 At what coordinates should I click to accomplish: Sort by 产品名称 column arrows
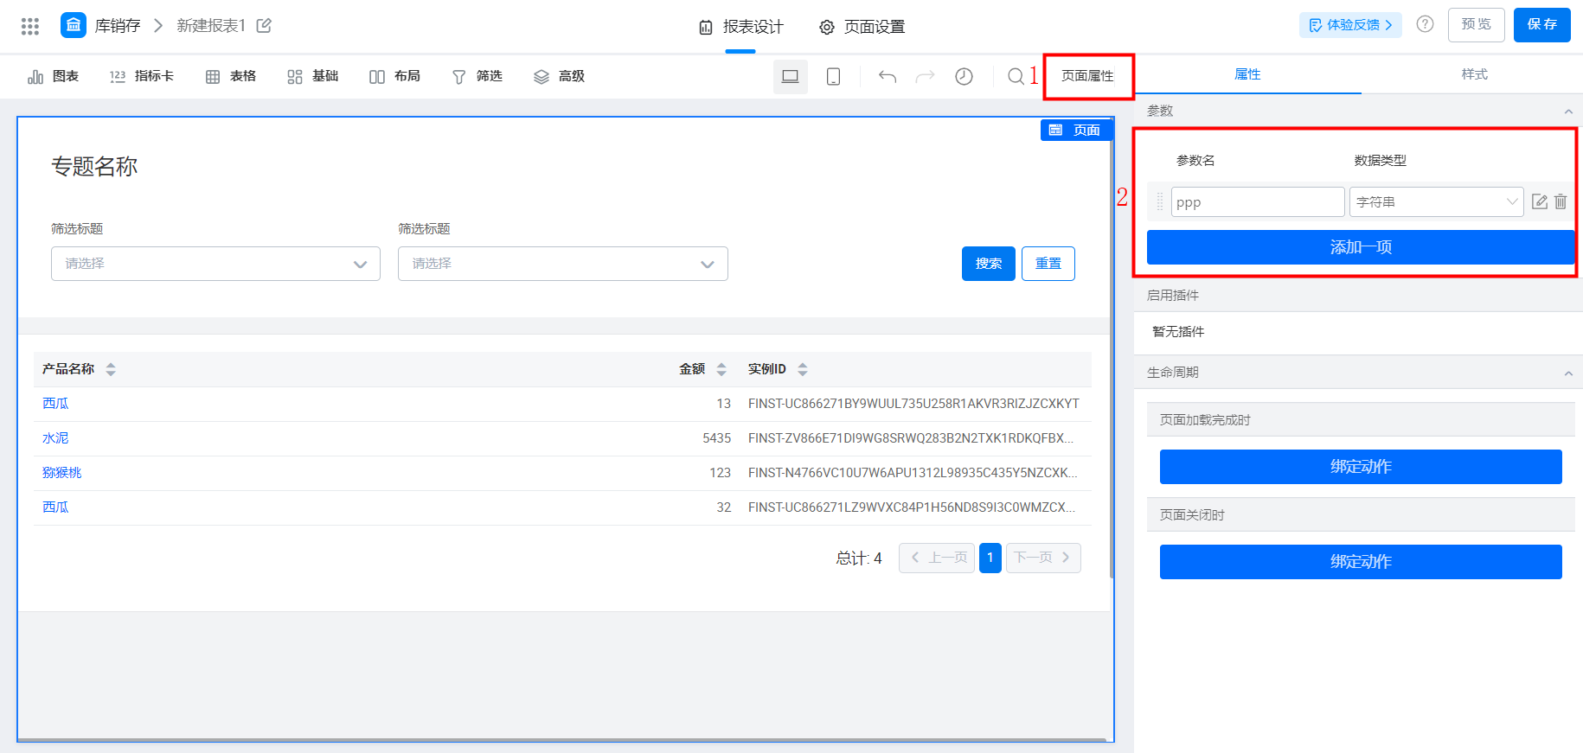pos(111,369)
